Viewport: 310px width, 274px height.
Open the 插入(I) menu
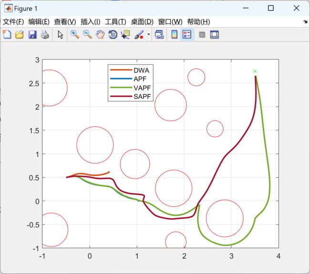click(x=90, y=22)
